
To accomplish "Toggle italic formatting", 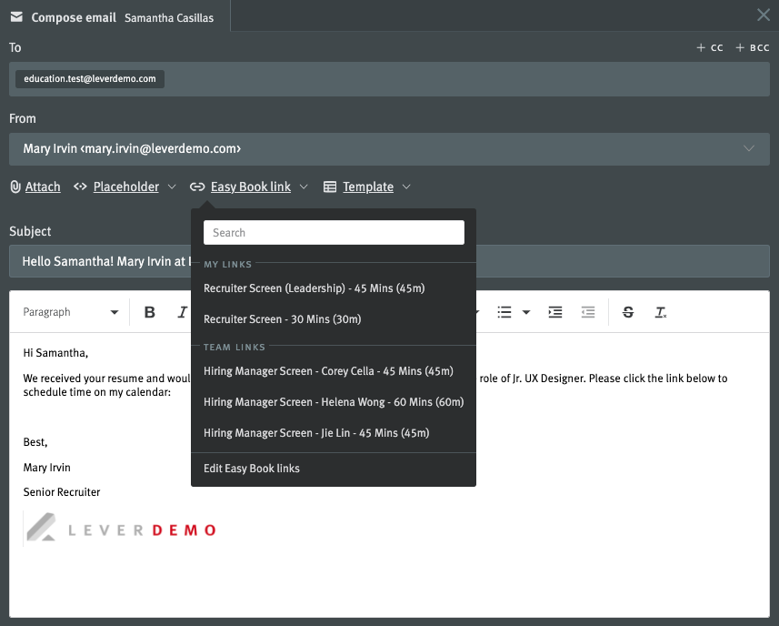I will [x=182, y=312].
